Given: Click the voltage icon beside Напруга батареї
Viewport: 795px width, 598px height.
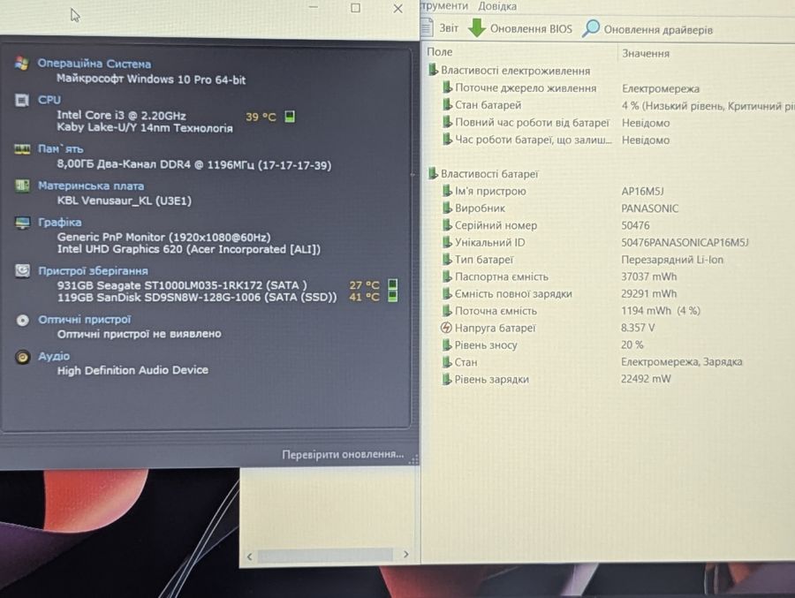Looking at the screenshot, I should click(446, 328).
